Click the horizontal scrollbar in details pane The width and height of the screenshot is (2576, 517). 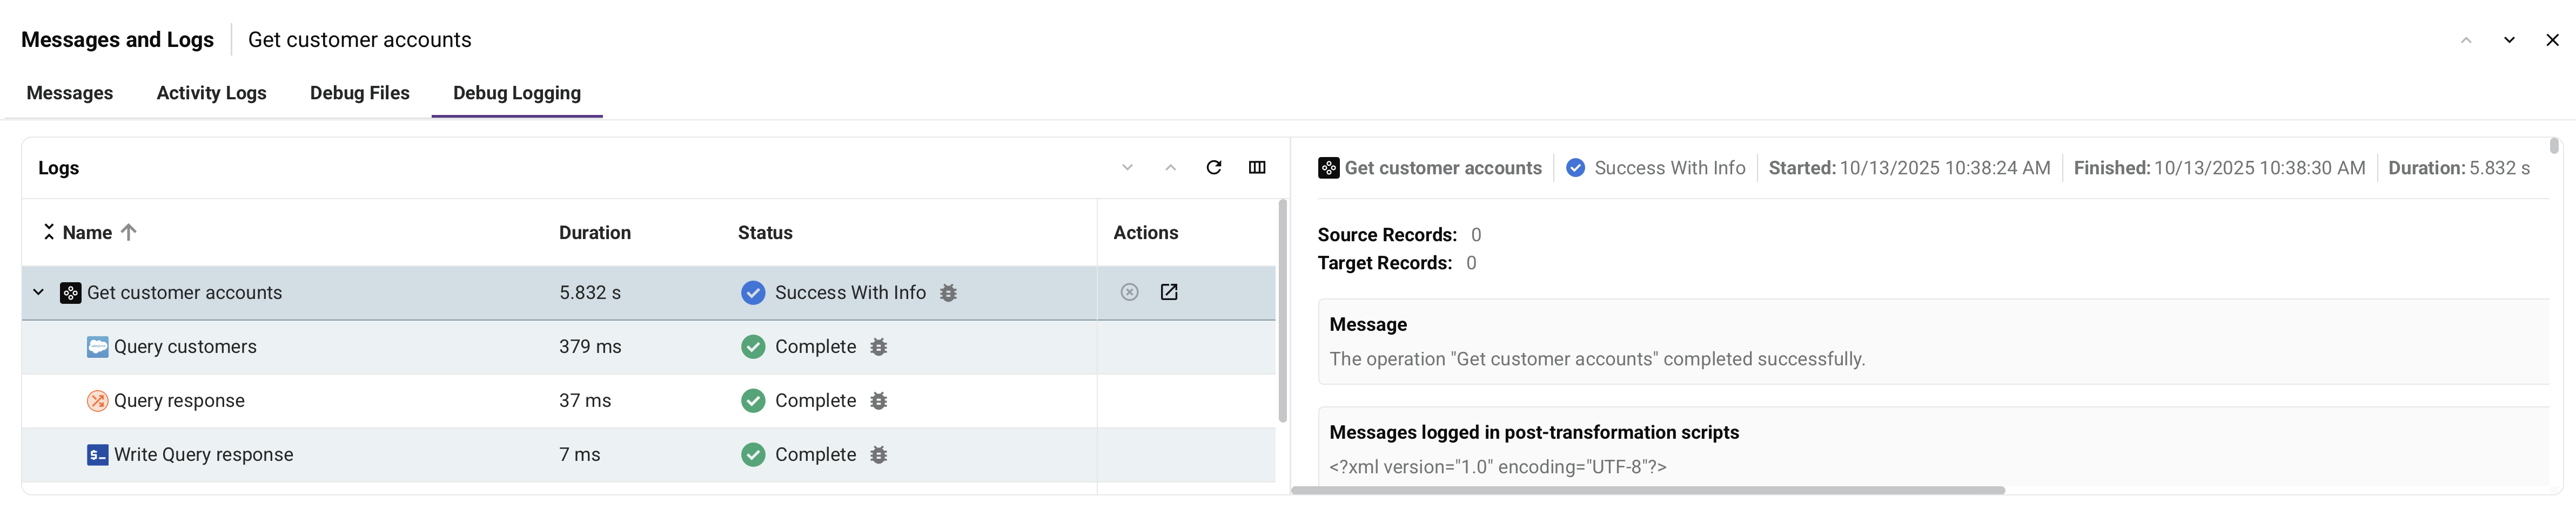(x=1647, y=490)
